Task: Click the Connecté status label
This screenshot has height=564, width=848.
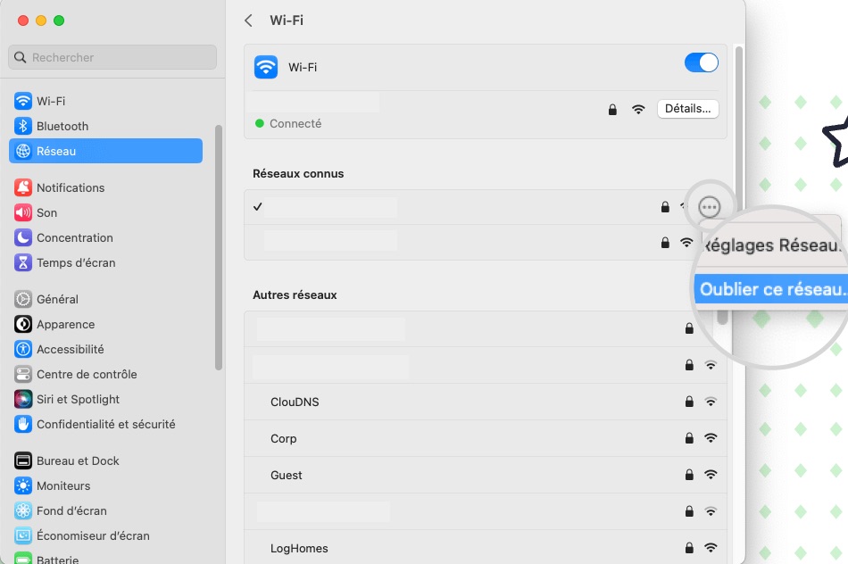Action: pyautogui.click(x=295, y=123)
